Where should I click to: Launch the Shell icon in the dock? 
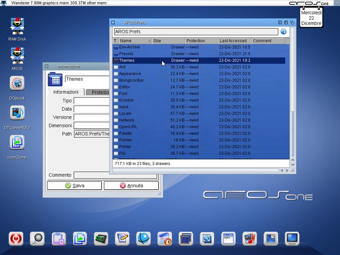pyautogui.click(x=228, y=238)
